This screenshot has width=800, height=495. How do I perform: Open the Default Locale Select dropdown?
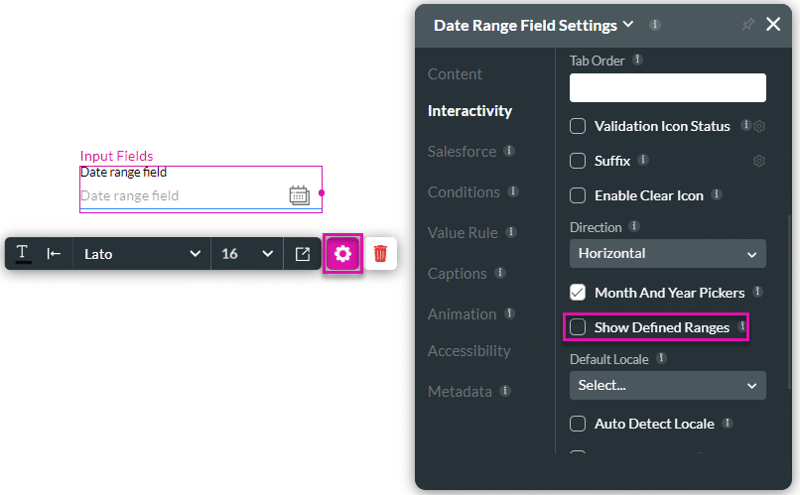pos(667,385)
